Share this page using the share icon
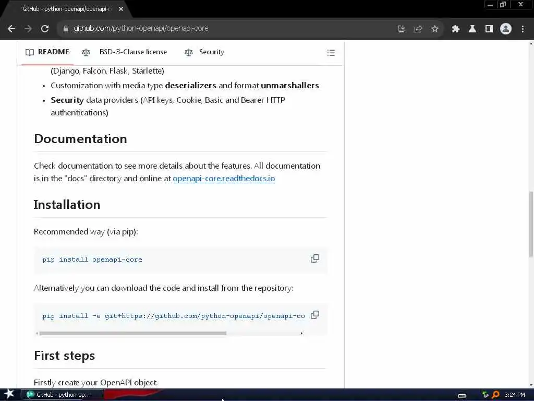 point(418,29)
